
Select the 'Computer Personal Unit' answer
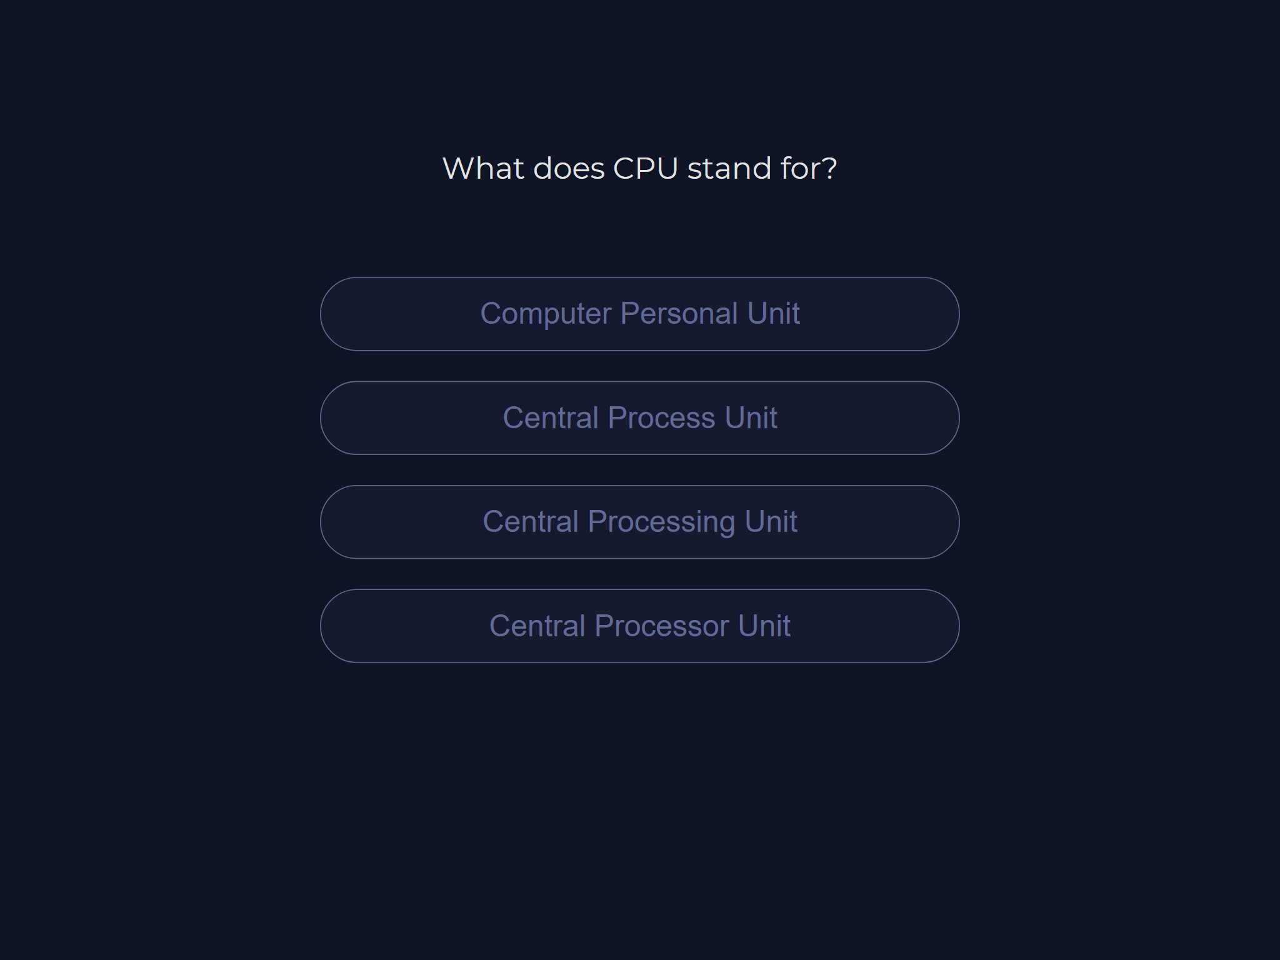point(639,314)
